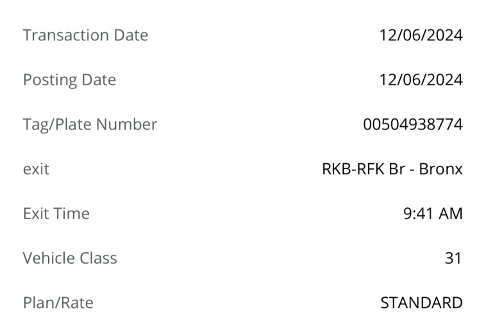Image resolution: width=486 pixels, height=333 pixels.
Task: Select the Tag/Plate Number label
Action: (90, 125)
